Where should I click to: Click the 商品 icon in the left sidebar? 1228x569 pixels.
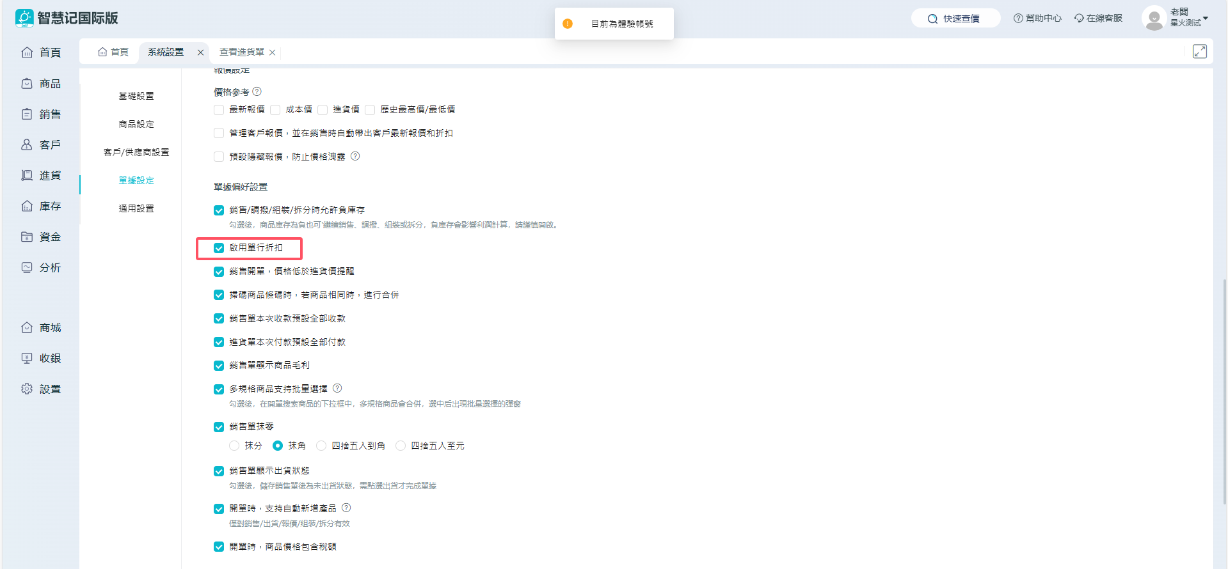tap(27, 84)
